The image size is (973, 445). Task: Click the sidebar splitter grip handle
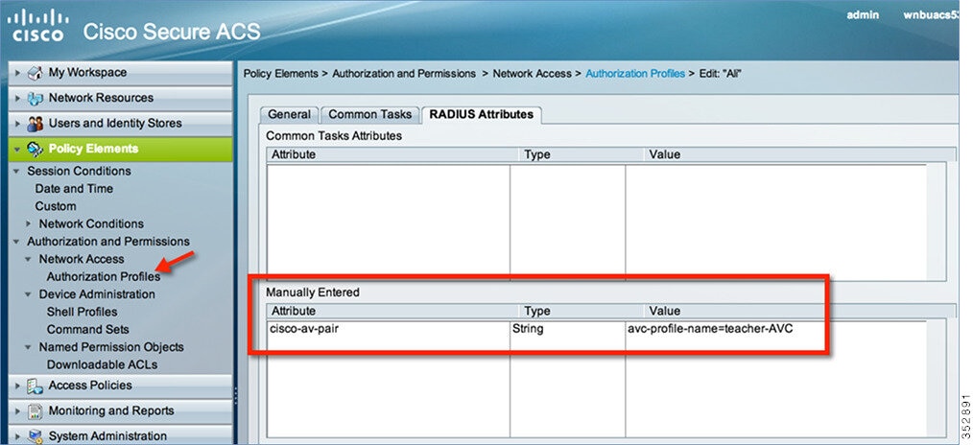(x=235, y=394)
